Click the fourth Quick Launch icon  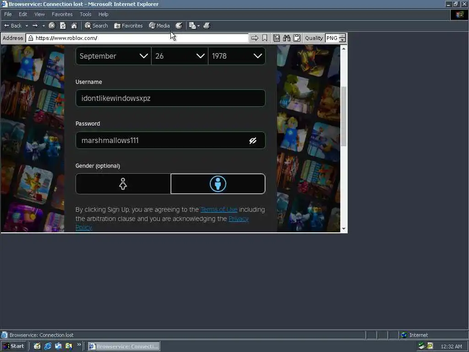point(69,346)
